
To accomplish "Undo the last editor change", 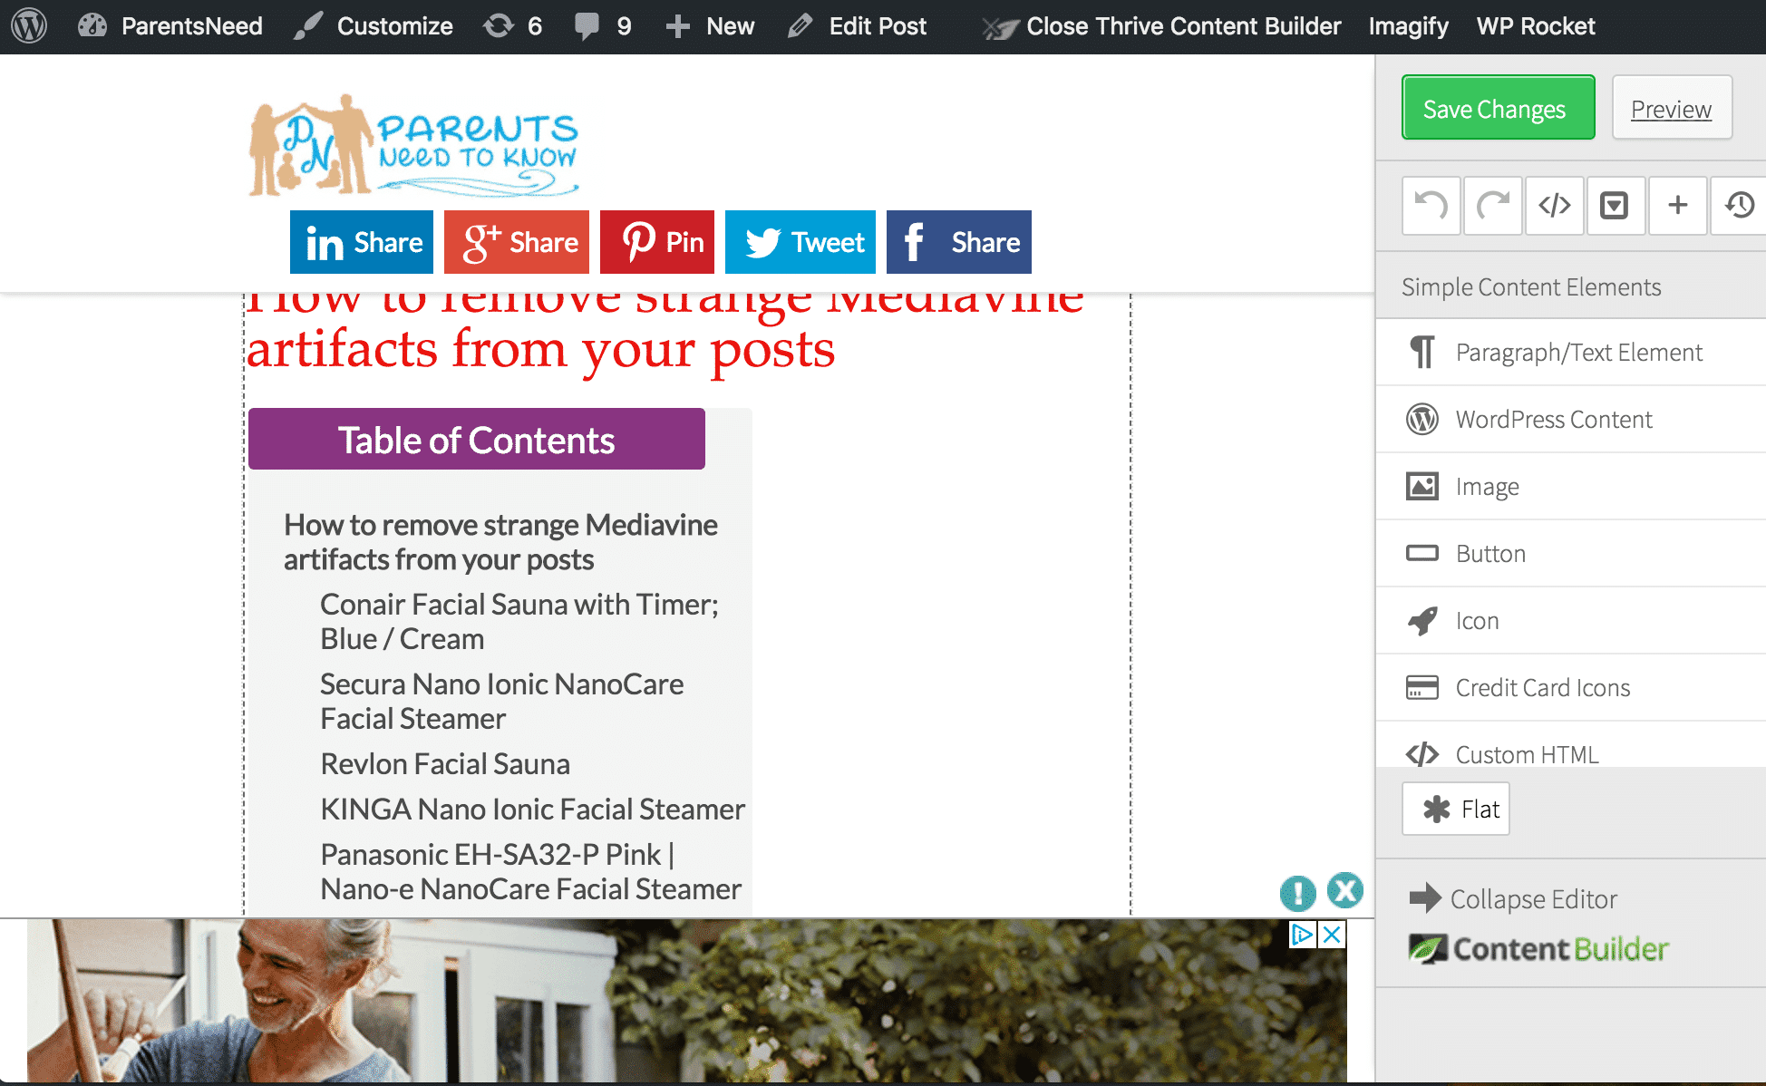I will (1431, 205).
